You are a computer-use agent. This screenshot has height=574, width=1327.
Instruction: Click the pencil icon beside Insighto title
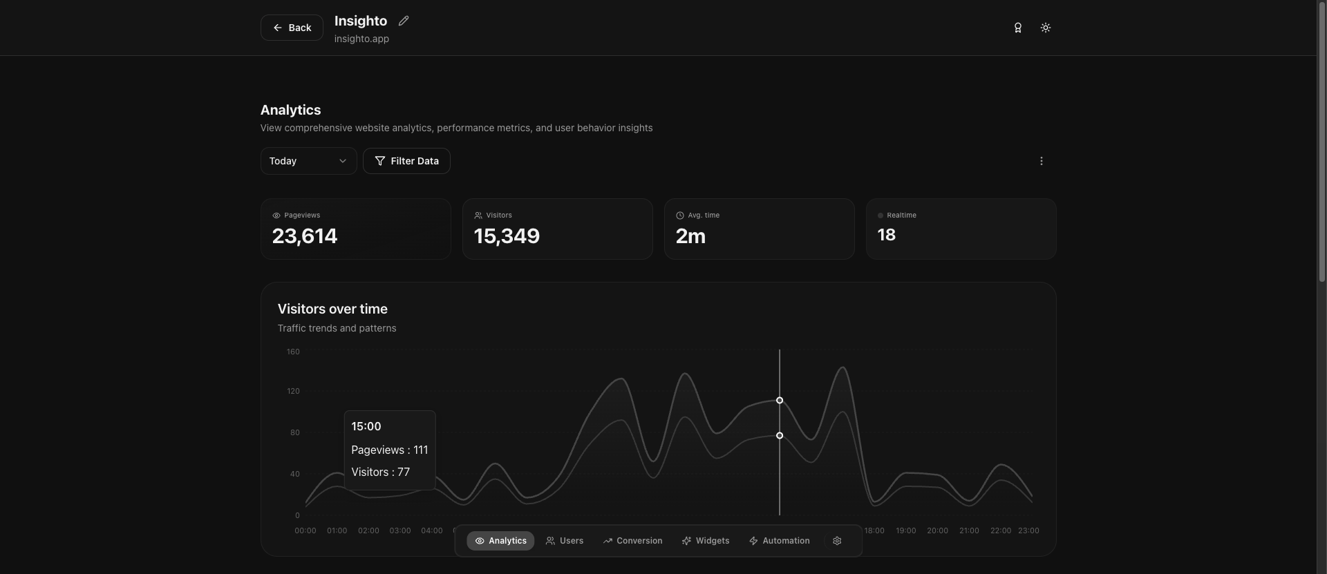(x=404, y=21)
